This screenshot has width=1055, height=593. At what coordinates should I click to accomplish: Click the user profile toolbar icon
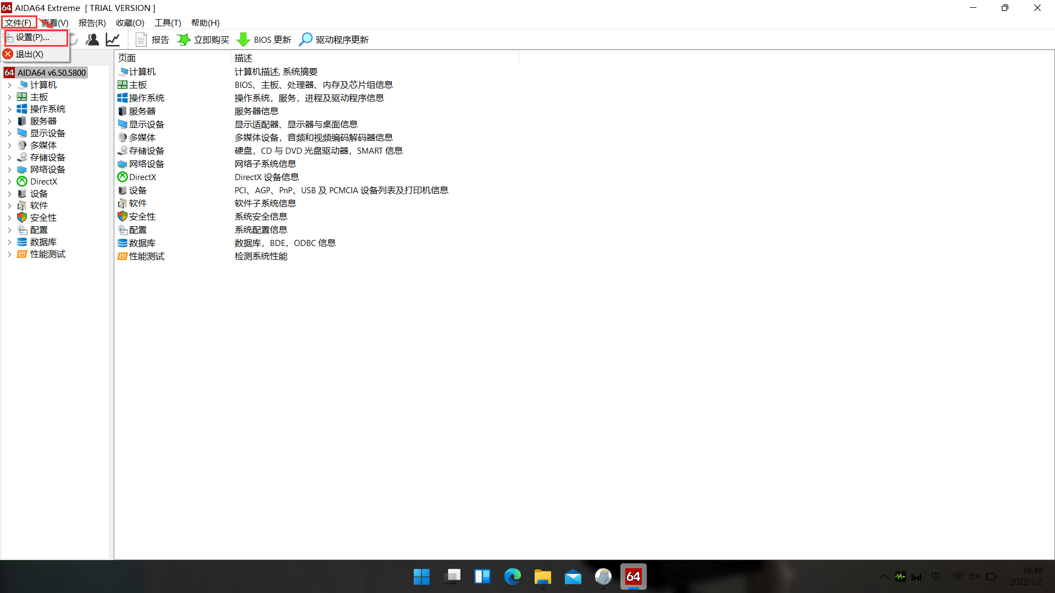point(92,39)
